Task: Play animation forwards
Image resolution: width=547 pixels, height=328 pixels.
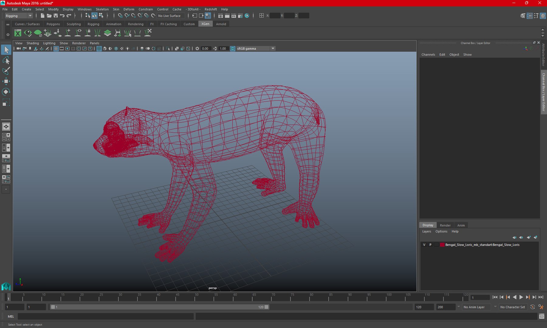Action: [x=521, y=297]
